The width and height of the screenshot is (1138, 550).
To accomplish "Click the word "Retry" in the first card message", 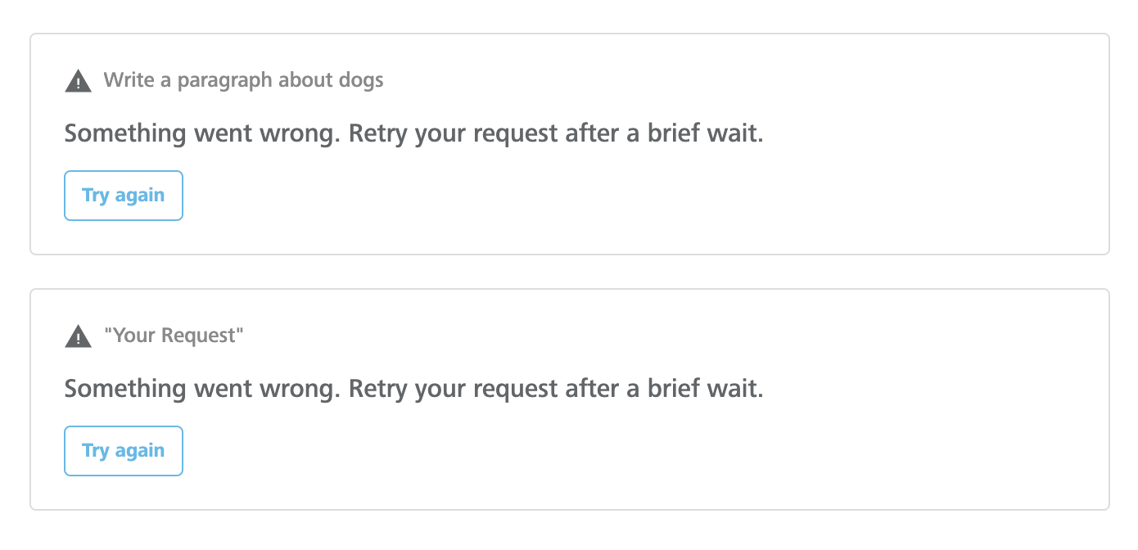I will pos(378,133).
